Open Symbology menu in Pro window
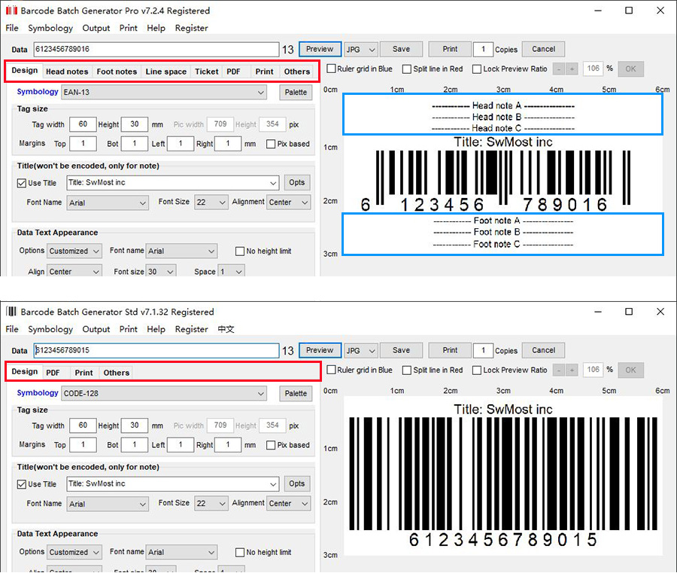 (50, 28)
